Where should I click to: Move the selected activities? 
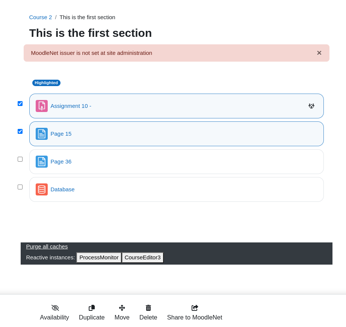pos(122,313)
